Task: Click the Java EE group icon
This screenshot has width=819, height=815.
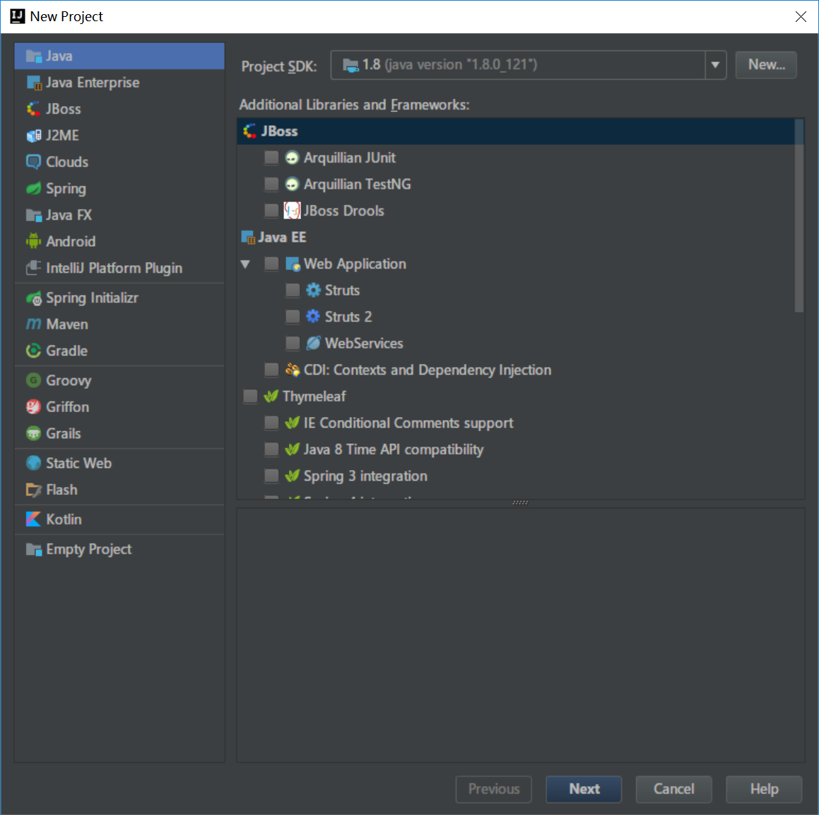Action: click(x=248, y=238)
